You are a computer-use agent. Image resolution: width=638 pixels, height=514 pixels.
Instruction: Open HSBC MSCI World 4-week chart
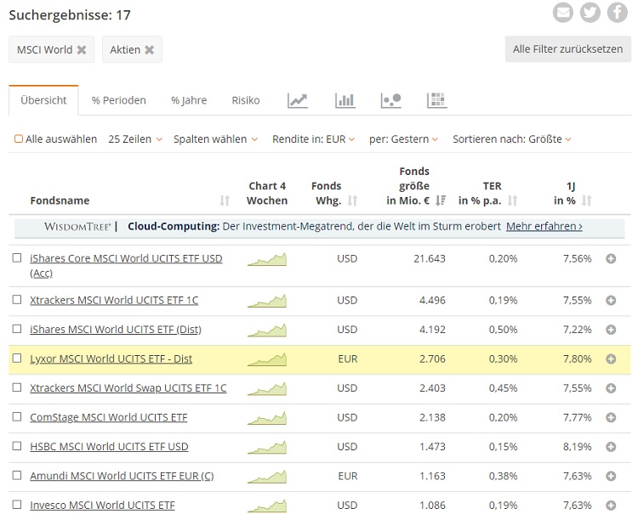(x=267, y=448)
